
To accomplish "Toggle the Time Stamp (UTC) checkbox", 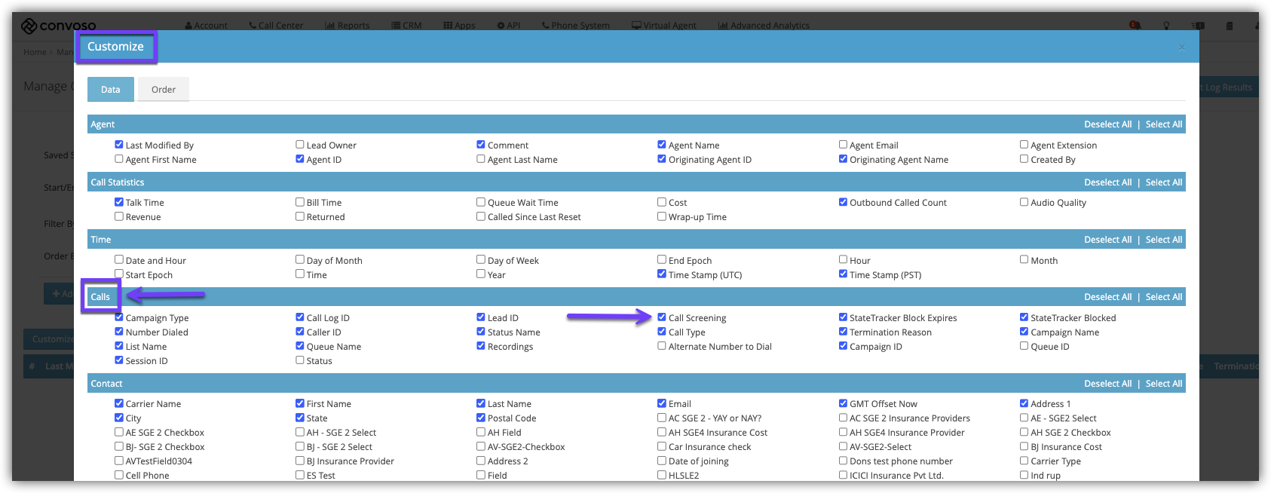I will pos(662,274).
